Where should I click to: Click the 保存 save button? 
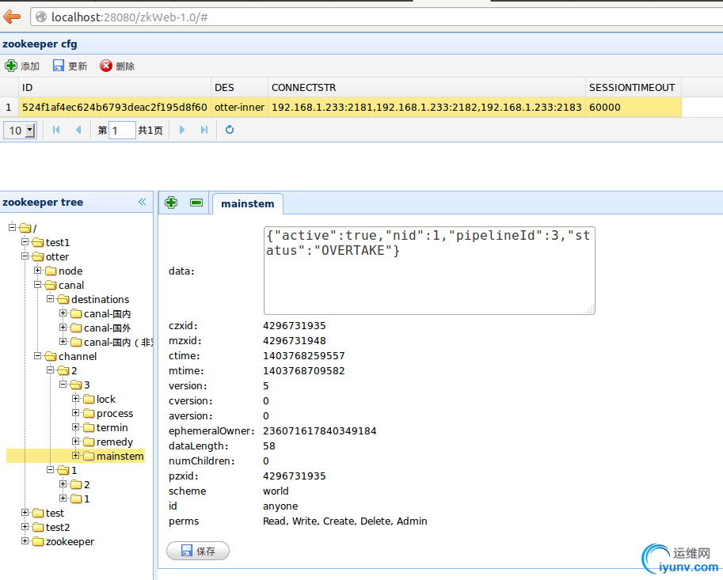tap(198, 551)
